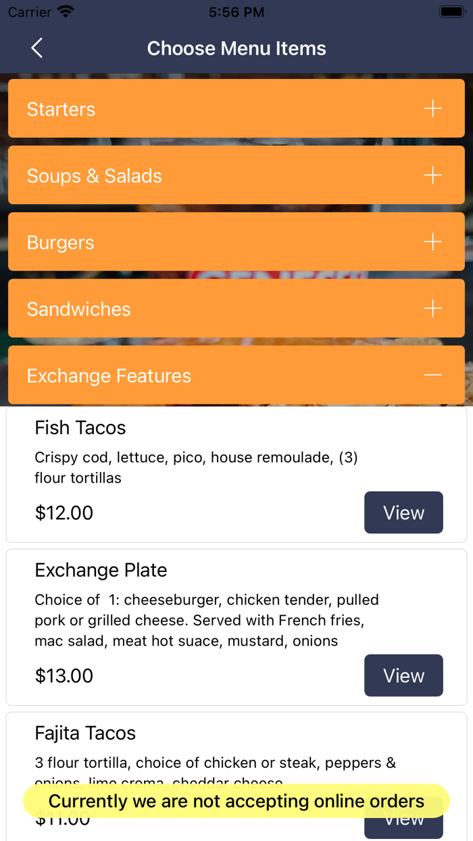Select the Choose Menu Items header
The image size is (473, 841).
(x=236, y=48)
